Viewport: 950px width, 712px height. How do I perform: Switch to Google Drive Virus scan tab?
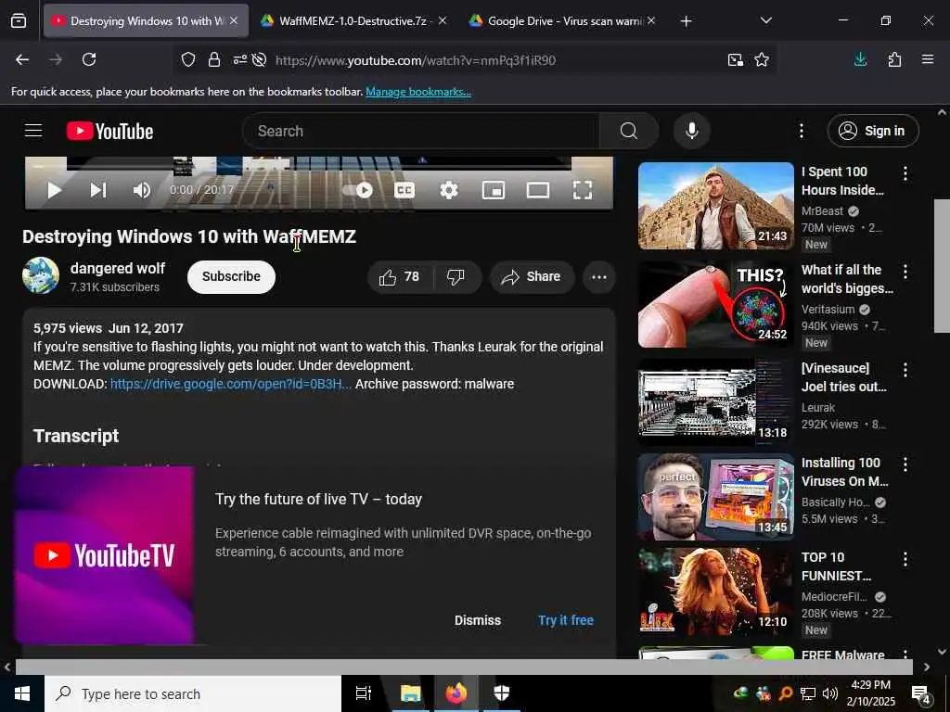563,21
